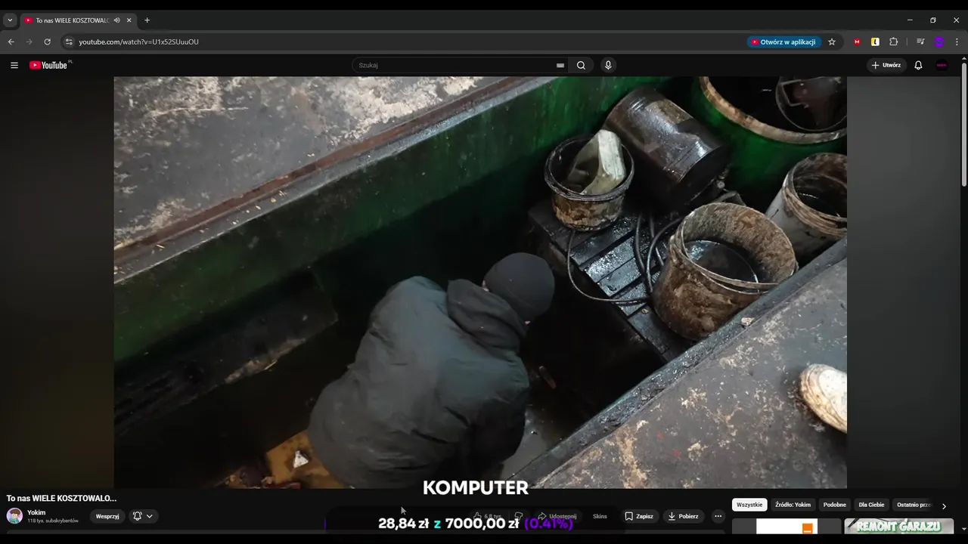This screenshot has width=968, height=544.
Task: Open YouTube notifications bell
Action: (x=918, y=65)
